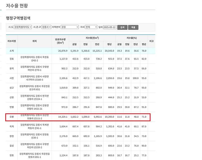The height and width of the screenshot is (160, 202).
Task: Select the 사천 reservoir name cell
Action: [12, 78]
